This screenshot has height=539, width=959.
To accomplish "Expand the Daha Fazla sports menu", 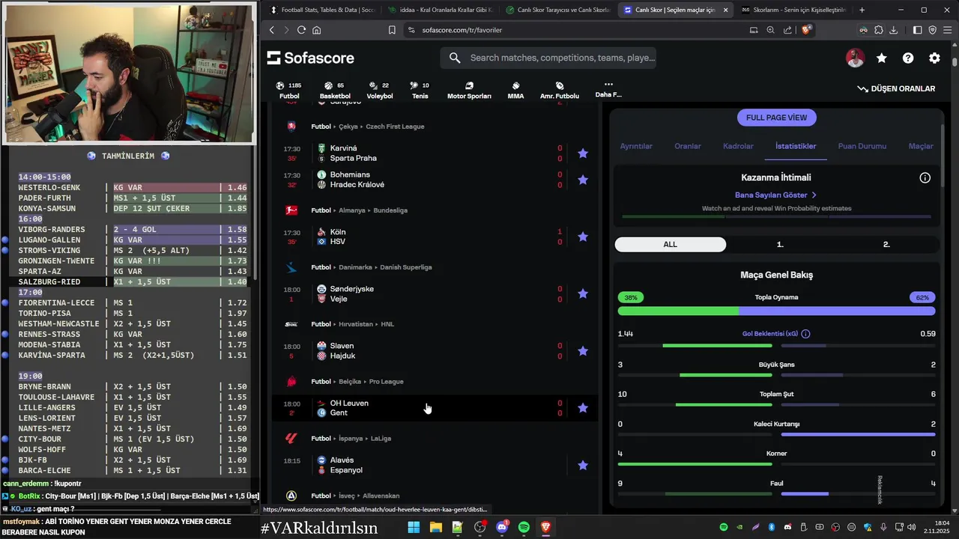I will click(x=608, y=90).
